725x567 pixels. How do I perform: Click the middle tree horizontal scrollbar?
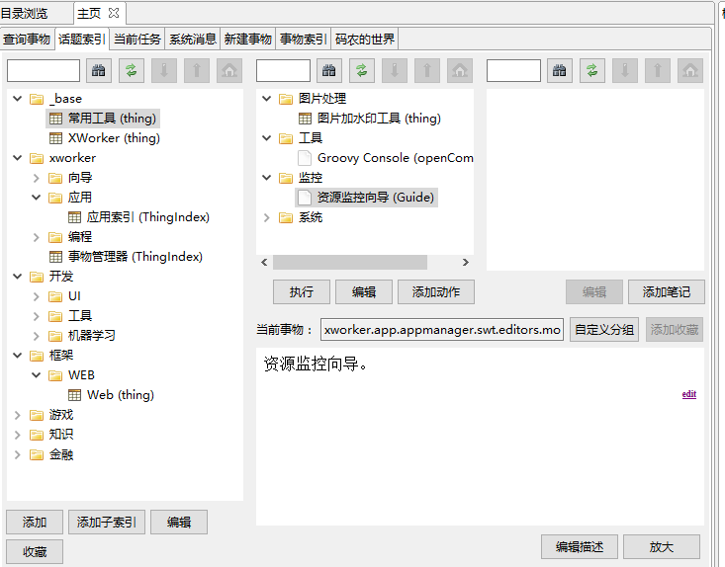click(x=350, y=262)
